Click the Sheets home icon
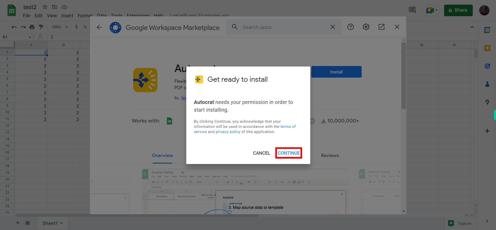Image resolution: width=496 pixels, height=230 pixels. pos(12,11)
